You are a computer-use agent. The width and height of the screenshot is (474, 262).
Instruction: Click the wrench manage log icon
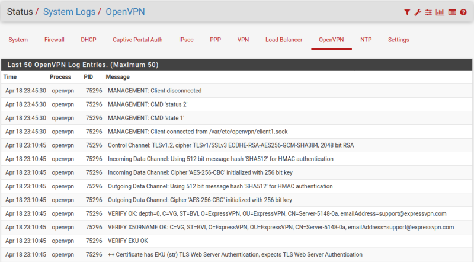[x=418, y=12]
